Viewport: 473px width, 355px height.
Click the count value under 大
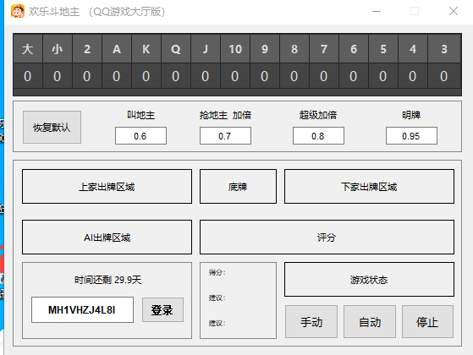28,76
